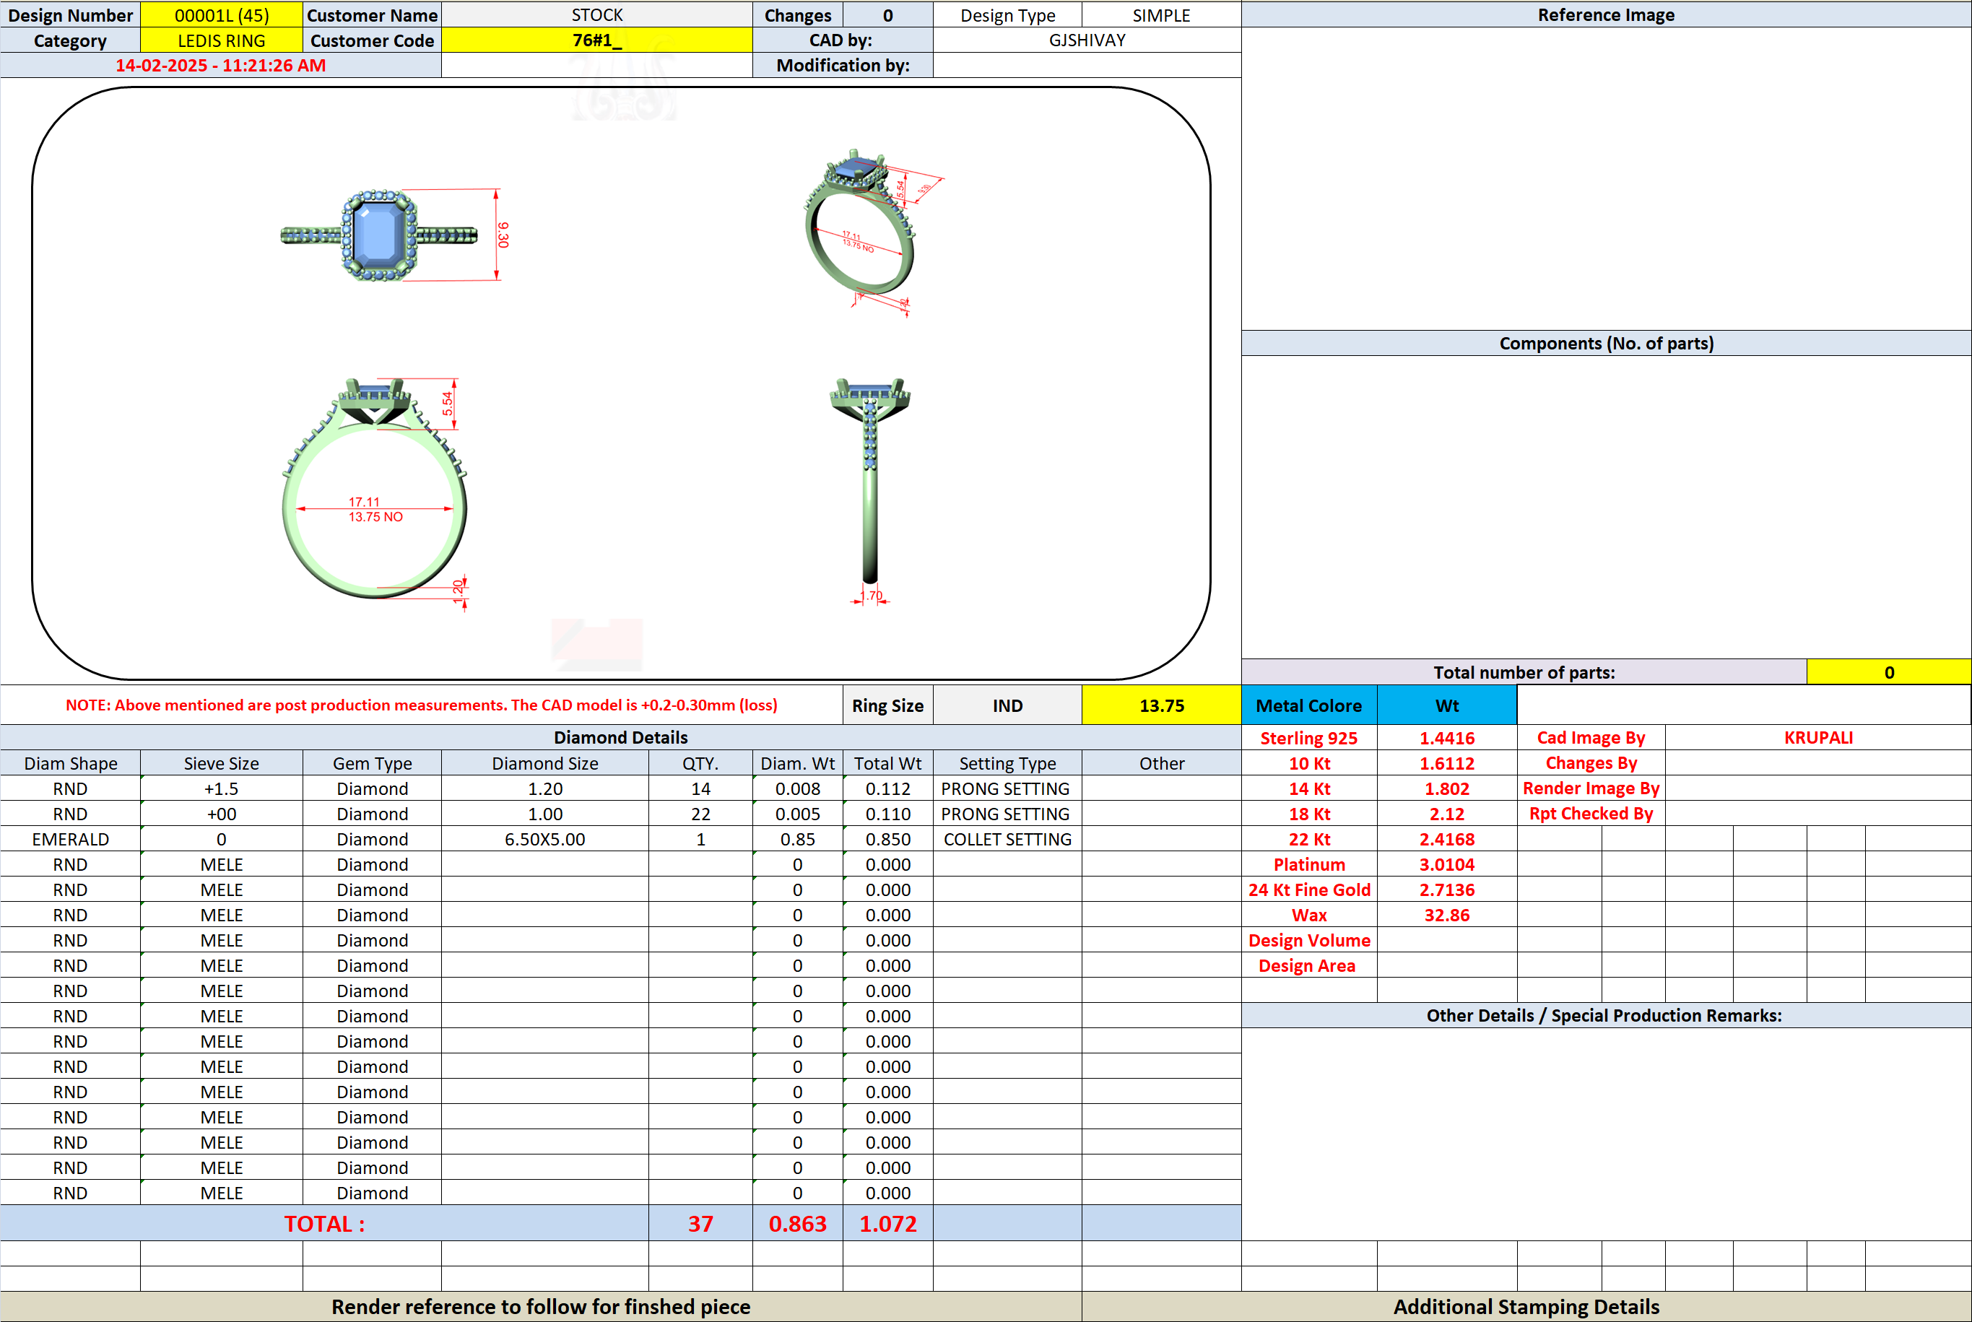This screenshot has height=1322, width=1972.
Task: Click the Design Number value 00001L (45)
Action: pos(222,15)
